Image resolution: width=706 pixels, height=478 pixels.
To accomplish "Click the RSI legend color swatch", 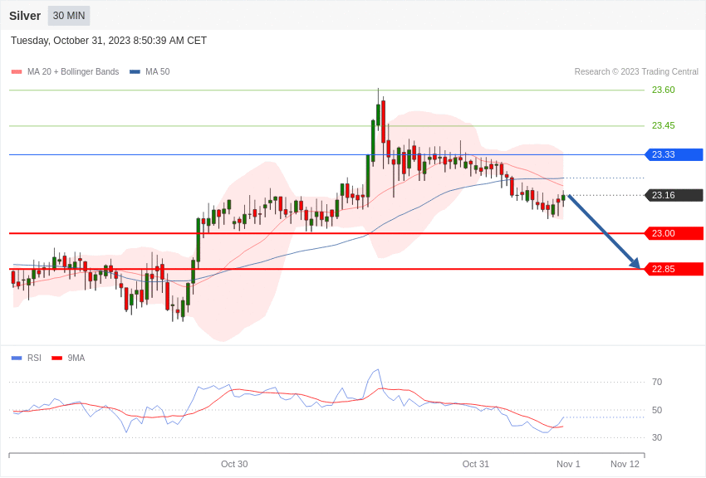I will click(x=17, y=358).
